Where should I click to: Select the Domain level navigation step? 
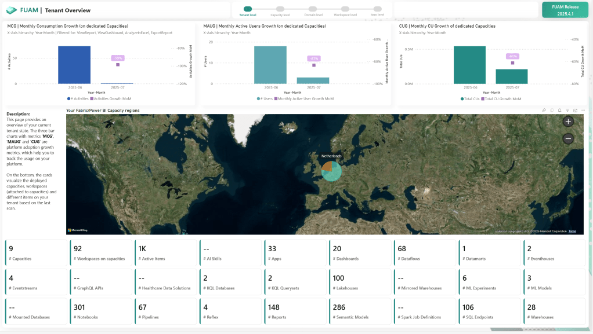click(312, 9)
